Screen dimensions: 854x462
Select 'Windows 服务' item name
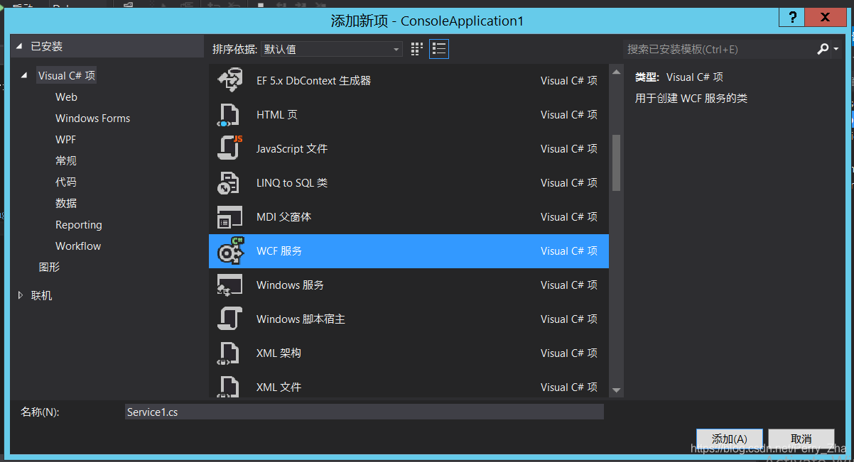pyautogui.click(x=290, y=285)
